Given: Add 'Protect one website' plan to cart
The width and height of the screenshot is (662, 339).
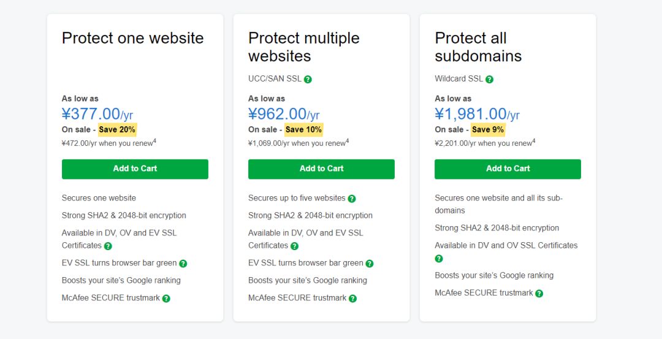Looking at the screenshot, I should tap(135, 169).
